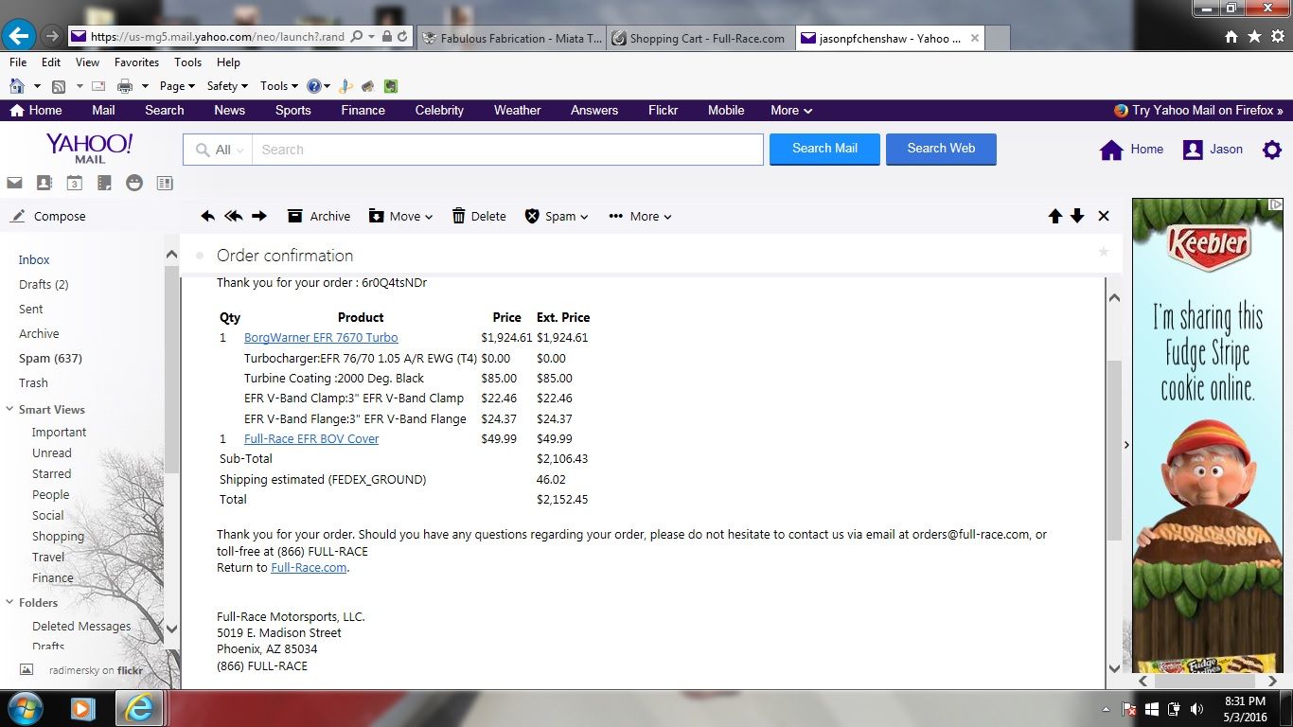Screen dimensions: 1293x727
Task: Open the News feed icon below Yahoo logo
Action: pos(165,183)
